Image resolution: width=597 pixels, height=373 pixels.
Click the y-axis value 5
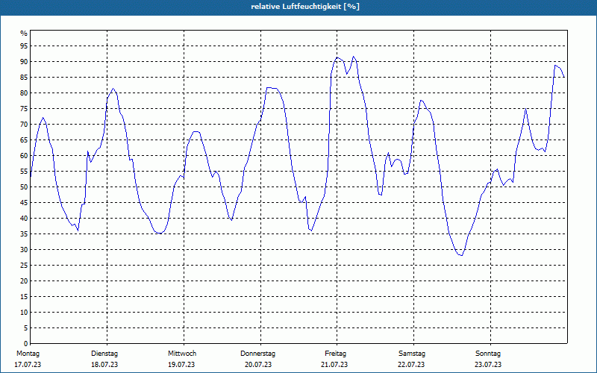pos(26,327)
